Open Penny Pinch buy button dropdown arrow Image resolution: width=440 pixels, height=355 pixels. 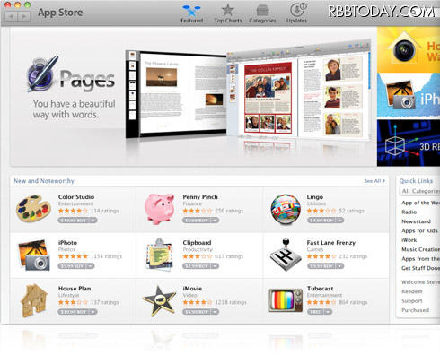coord(215,221)
